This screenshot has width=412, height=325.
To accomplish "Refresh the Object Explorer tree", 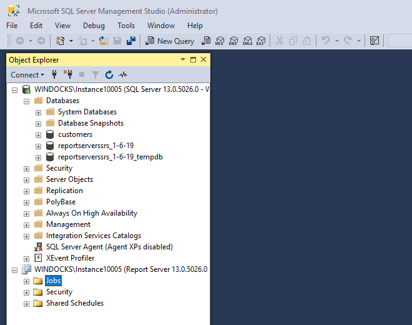I will pos(109,75).
